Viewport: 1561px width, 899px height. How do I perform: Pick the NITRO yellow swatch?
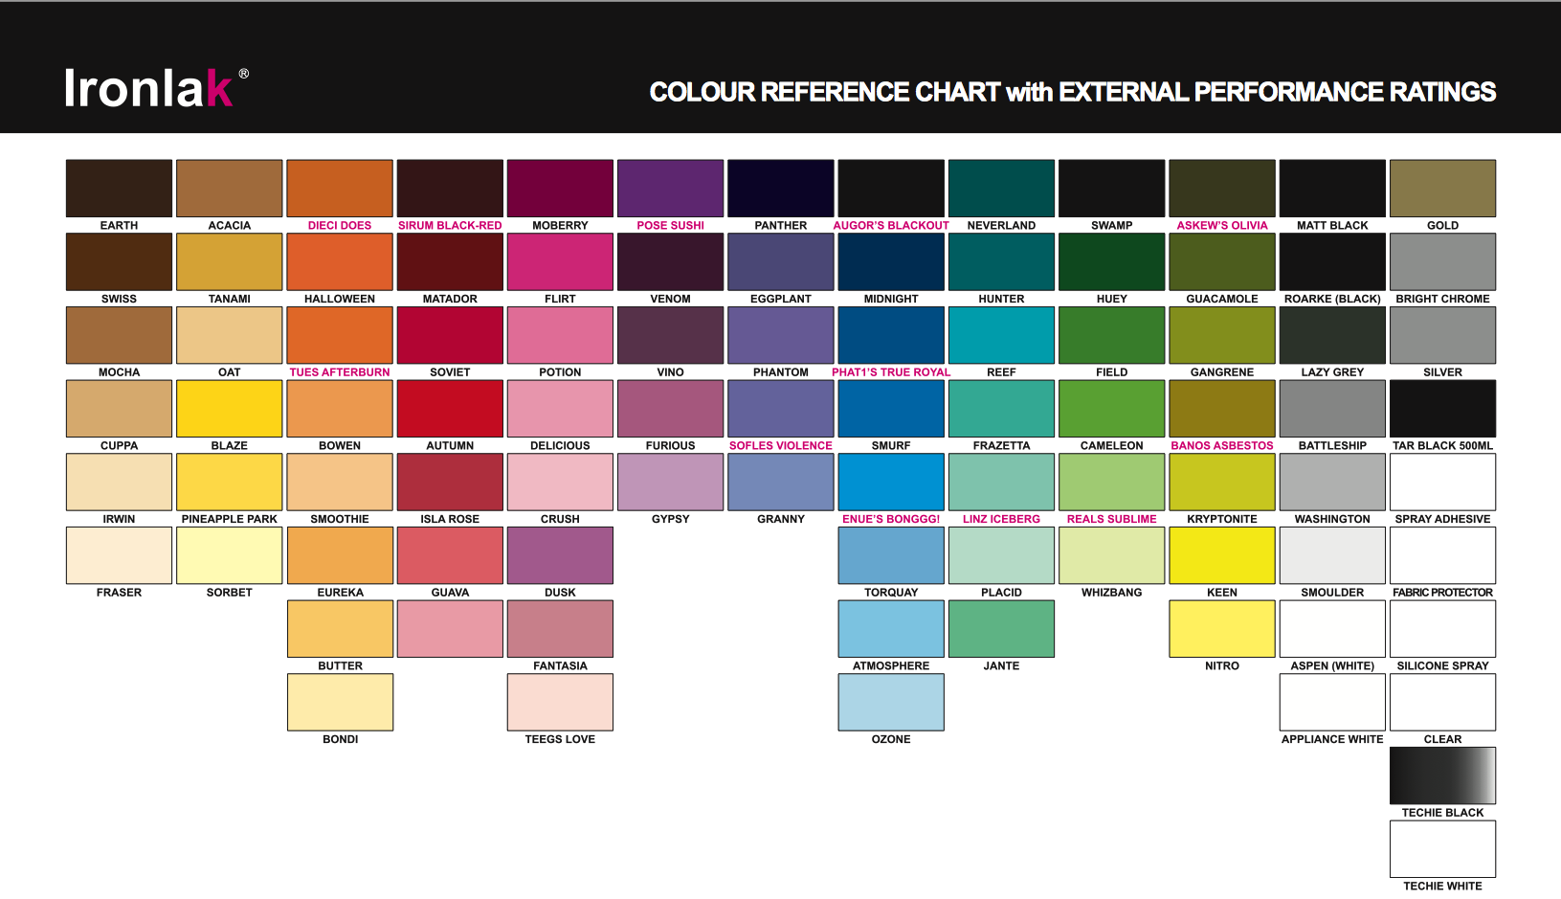click(x=1222, y=629)
